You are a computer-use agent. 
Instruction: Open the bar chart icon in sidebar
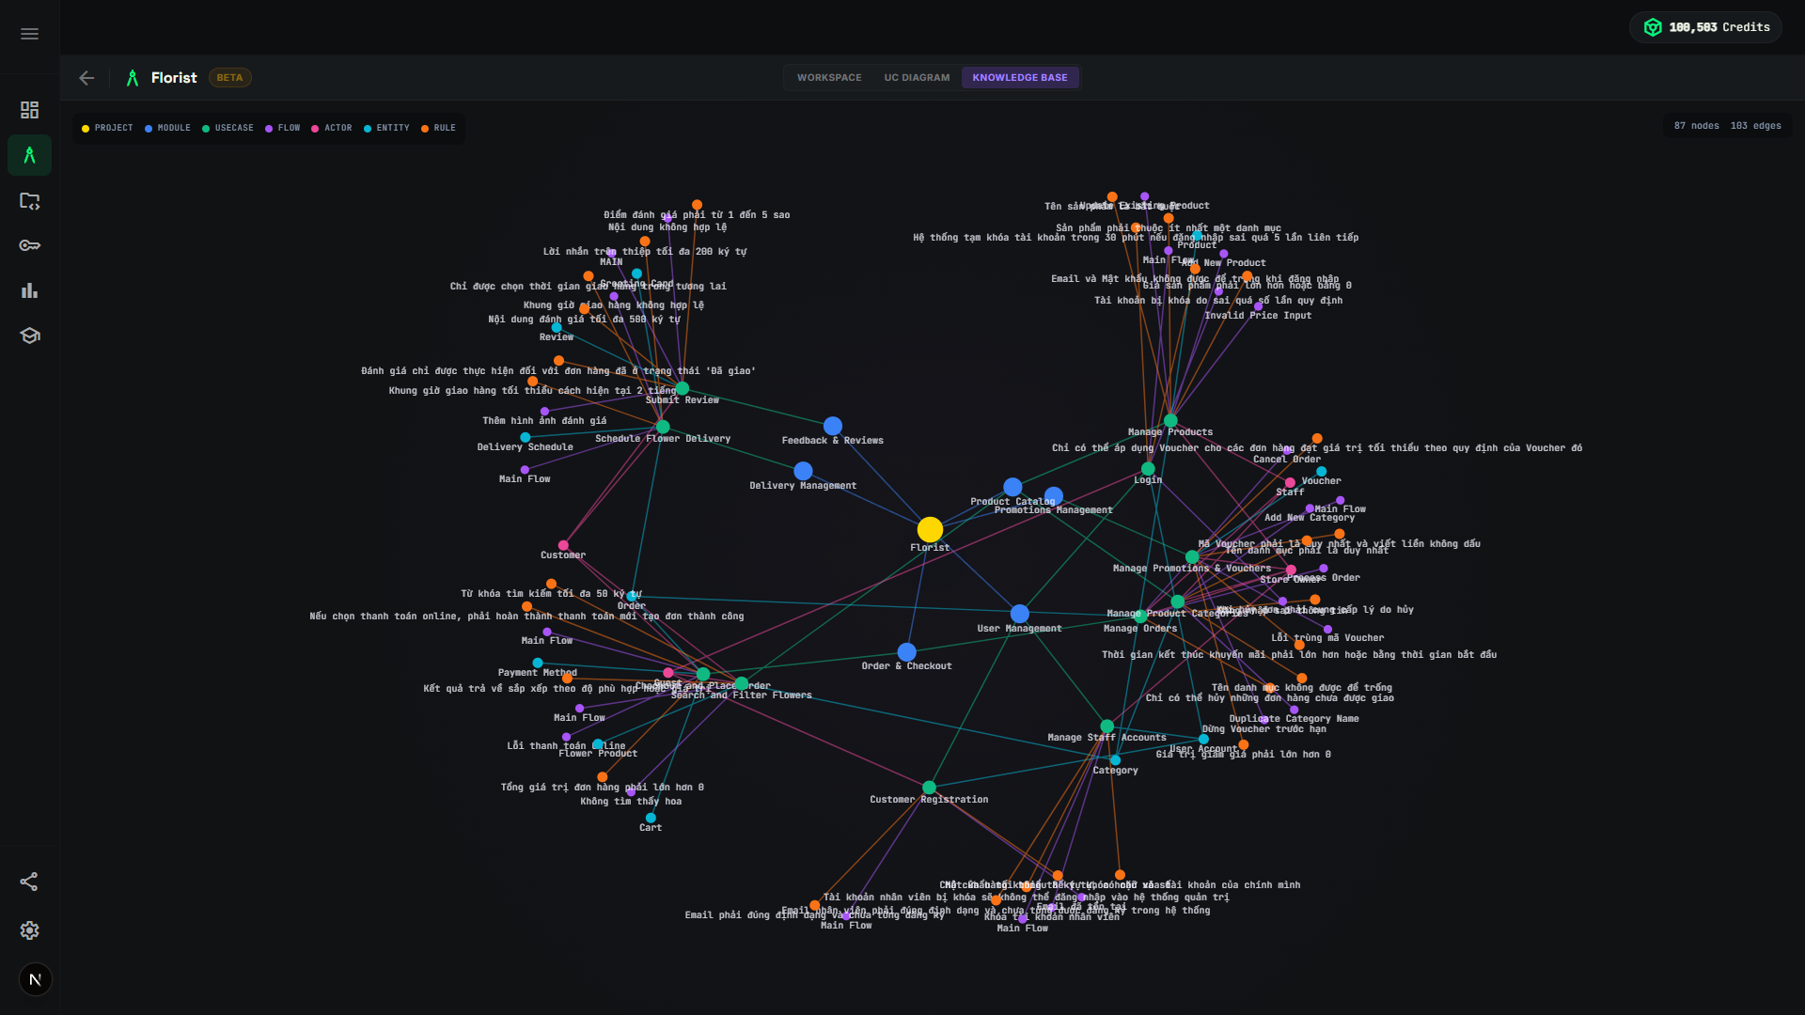click(29, 290)
